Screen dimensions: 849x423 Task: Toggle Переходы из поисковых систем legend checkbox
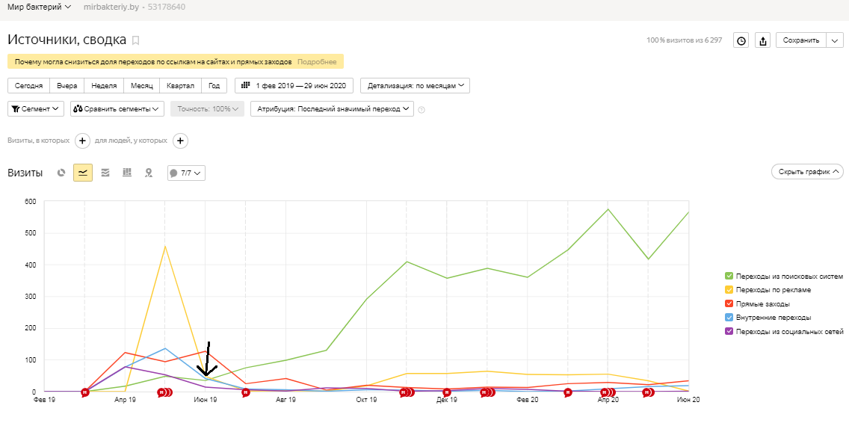pyautogui.click(x=729, y=277)
